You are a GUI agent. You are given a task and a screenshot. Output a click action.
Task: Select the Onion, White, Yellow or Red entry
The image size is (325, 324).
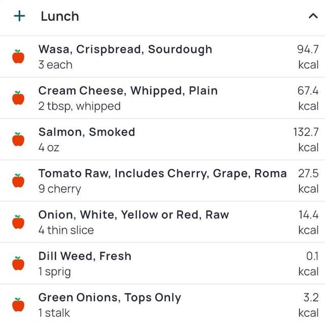(x=134, y=215)
